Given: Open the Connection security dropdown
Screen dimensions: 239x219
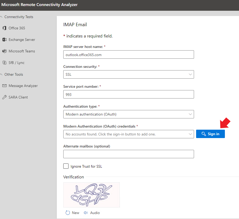Looking at the screenshot, I should tap(128, 74).
